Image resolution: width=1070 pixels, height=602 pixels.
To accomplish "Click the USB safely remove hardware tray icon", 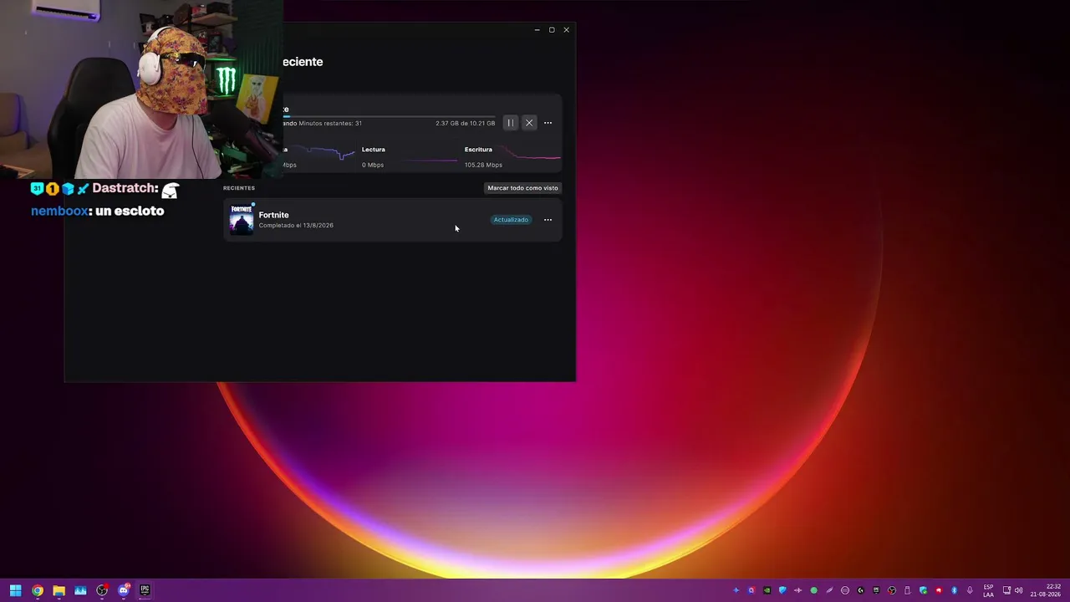I will pyautogui.click(x=907, y=590).
